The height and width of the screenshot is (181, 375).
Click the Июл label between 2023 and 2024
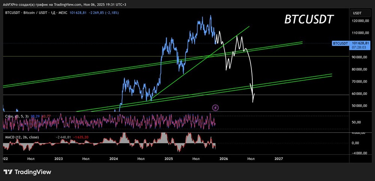click(x=86, y=159)
